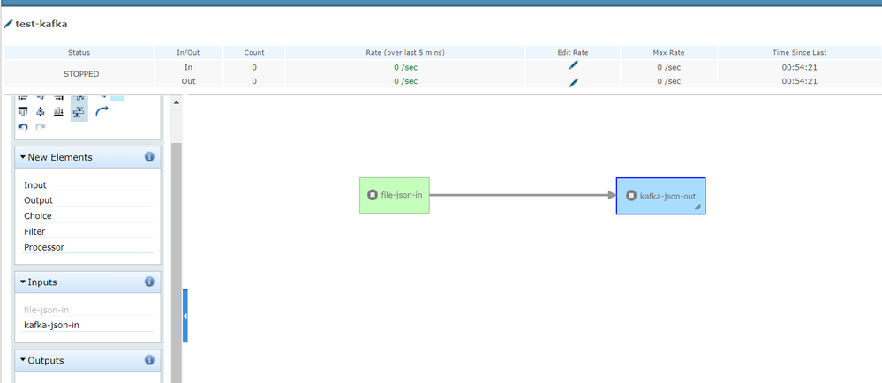
Task: Click In row time 00:54:21
Action: coord(799,67)
